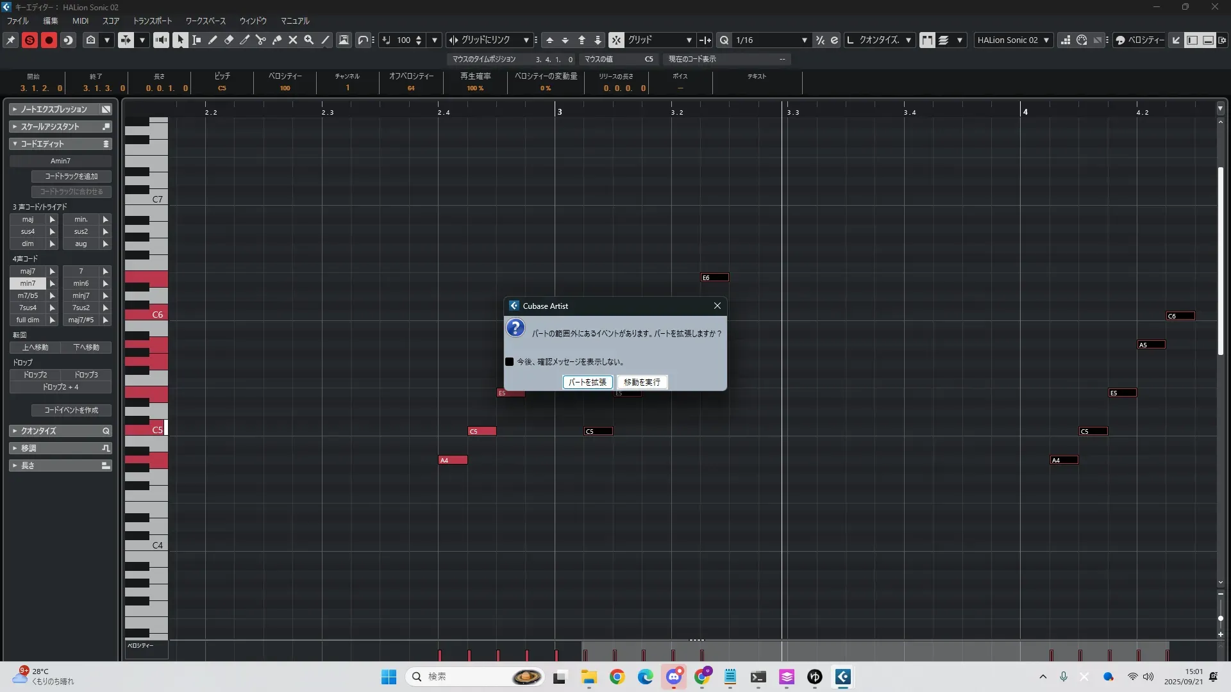Click the vertical zoom slider handle

[x=1221, y=618]
